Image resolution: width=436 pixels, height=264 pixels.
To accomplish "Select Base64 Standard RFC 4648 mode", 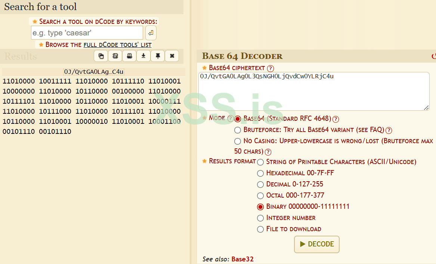I will 238,119.
